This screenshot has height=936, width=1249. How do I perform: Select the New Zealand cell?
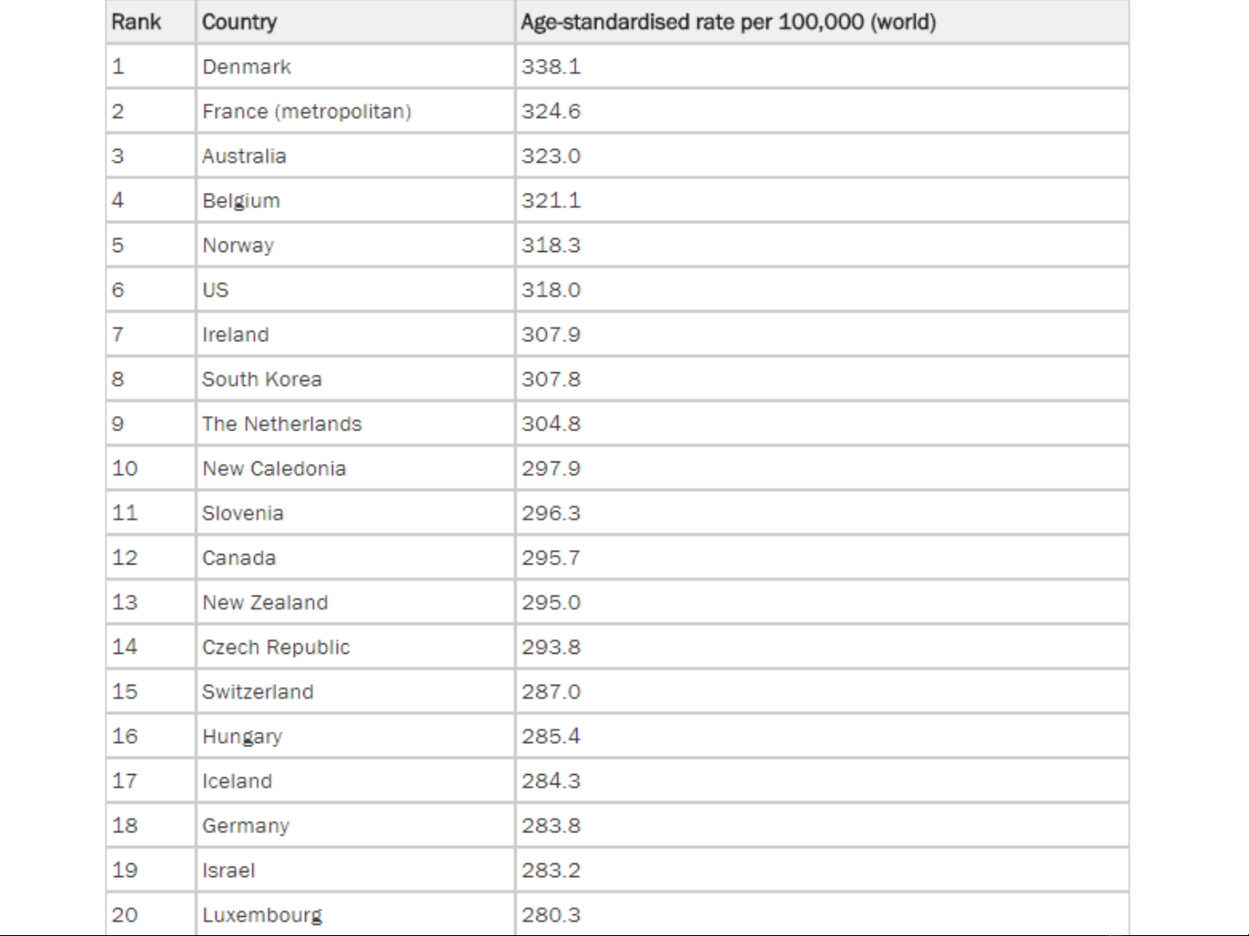tap(265, 603)
